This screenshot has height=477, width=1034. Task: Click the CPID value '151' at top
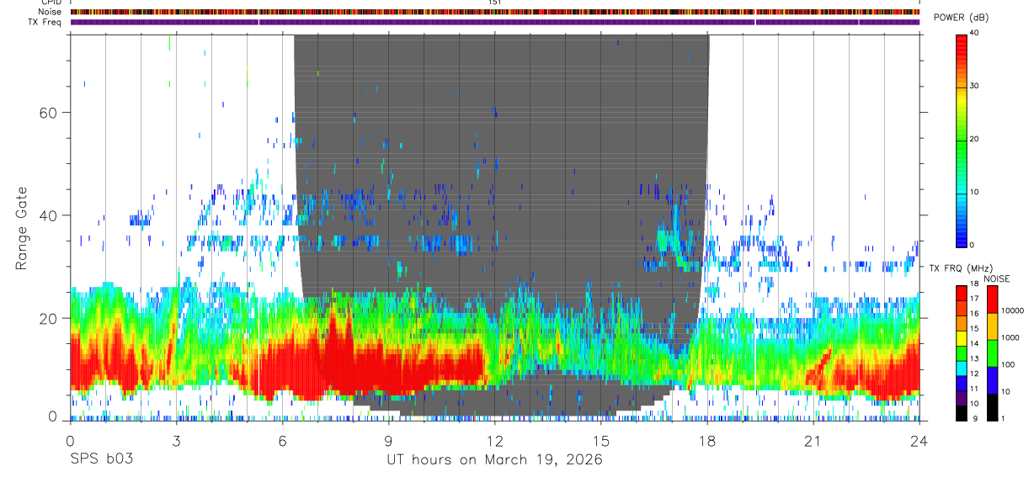(x=495, y=3)
